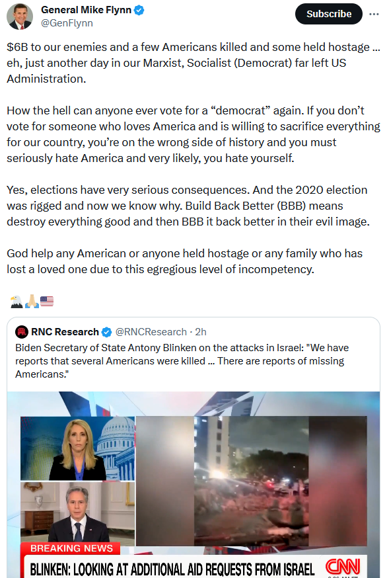Image resolution: width=389 pixels, height=578 pixels.
Task: Click the CNN logo in the video
Action: (343, 567)
